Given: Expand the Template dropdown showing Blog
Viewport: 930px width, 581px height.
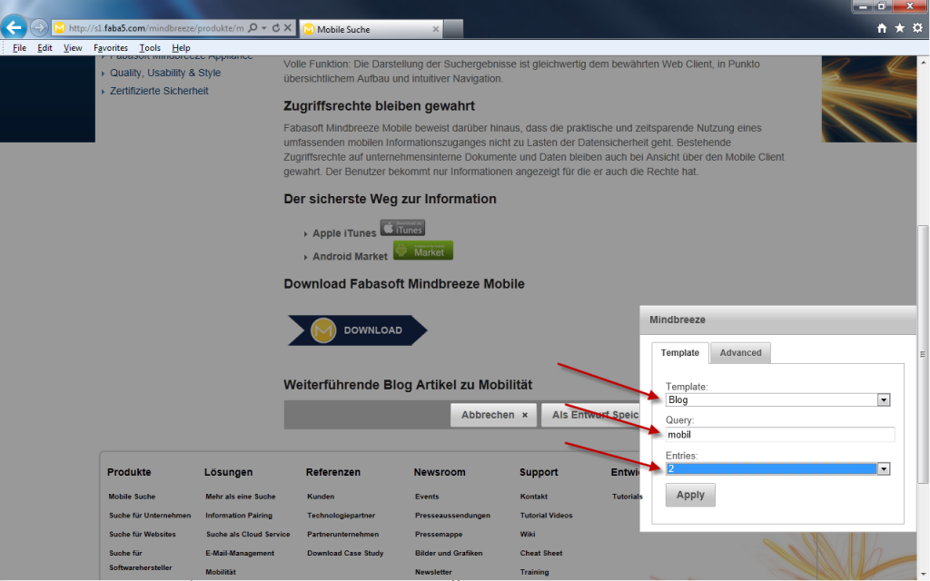Looking at the screenshot, I should pyautogui.click(x=883, y=399).
